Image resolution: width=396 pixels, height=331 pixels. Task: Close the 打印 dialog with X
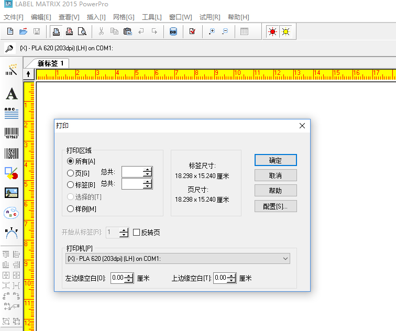click(x=302, y=126)
